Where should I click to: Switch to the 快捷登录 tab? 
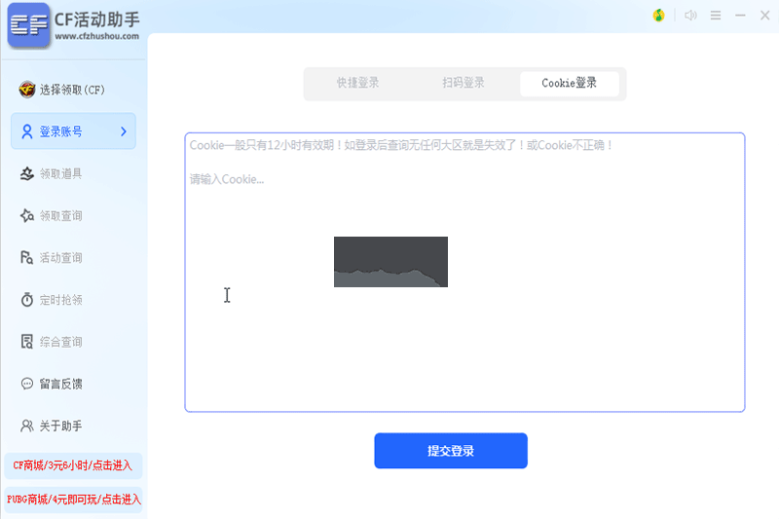click(357, 83)
